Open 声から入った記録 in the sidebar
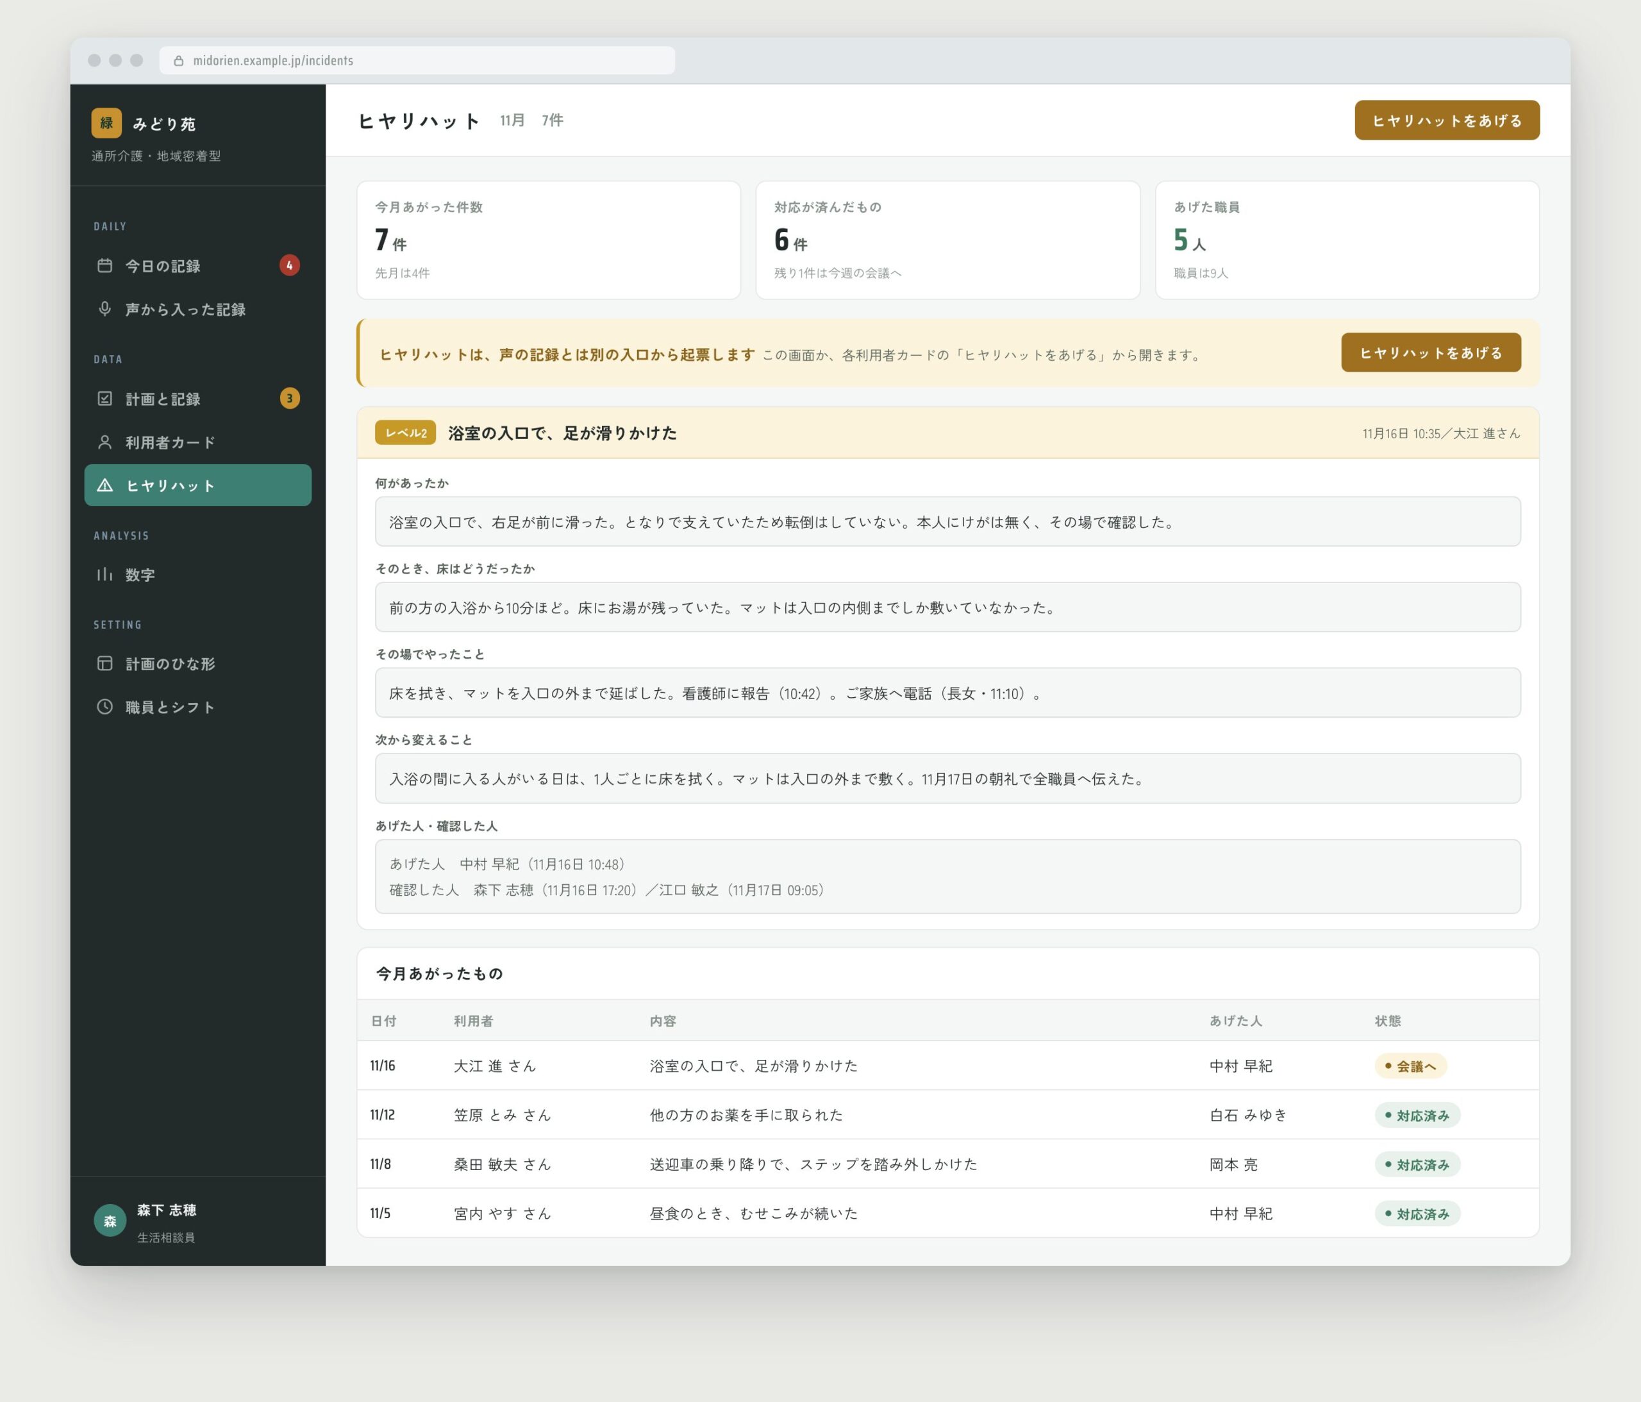Screen dimensions: 1641x1402 point(198,309)
